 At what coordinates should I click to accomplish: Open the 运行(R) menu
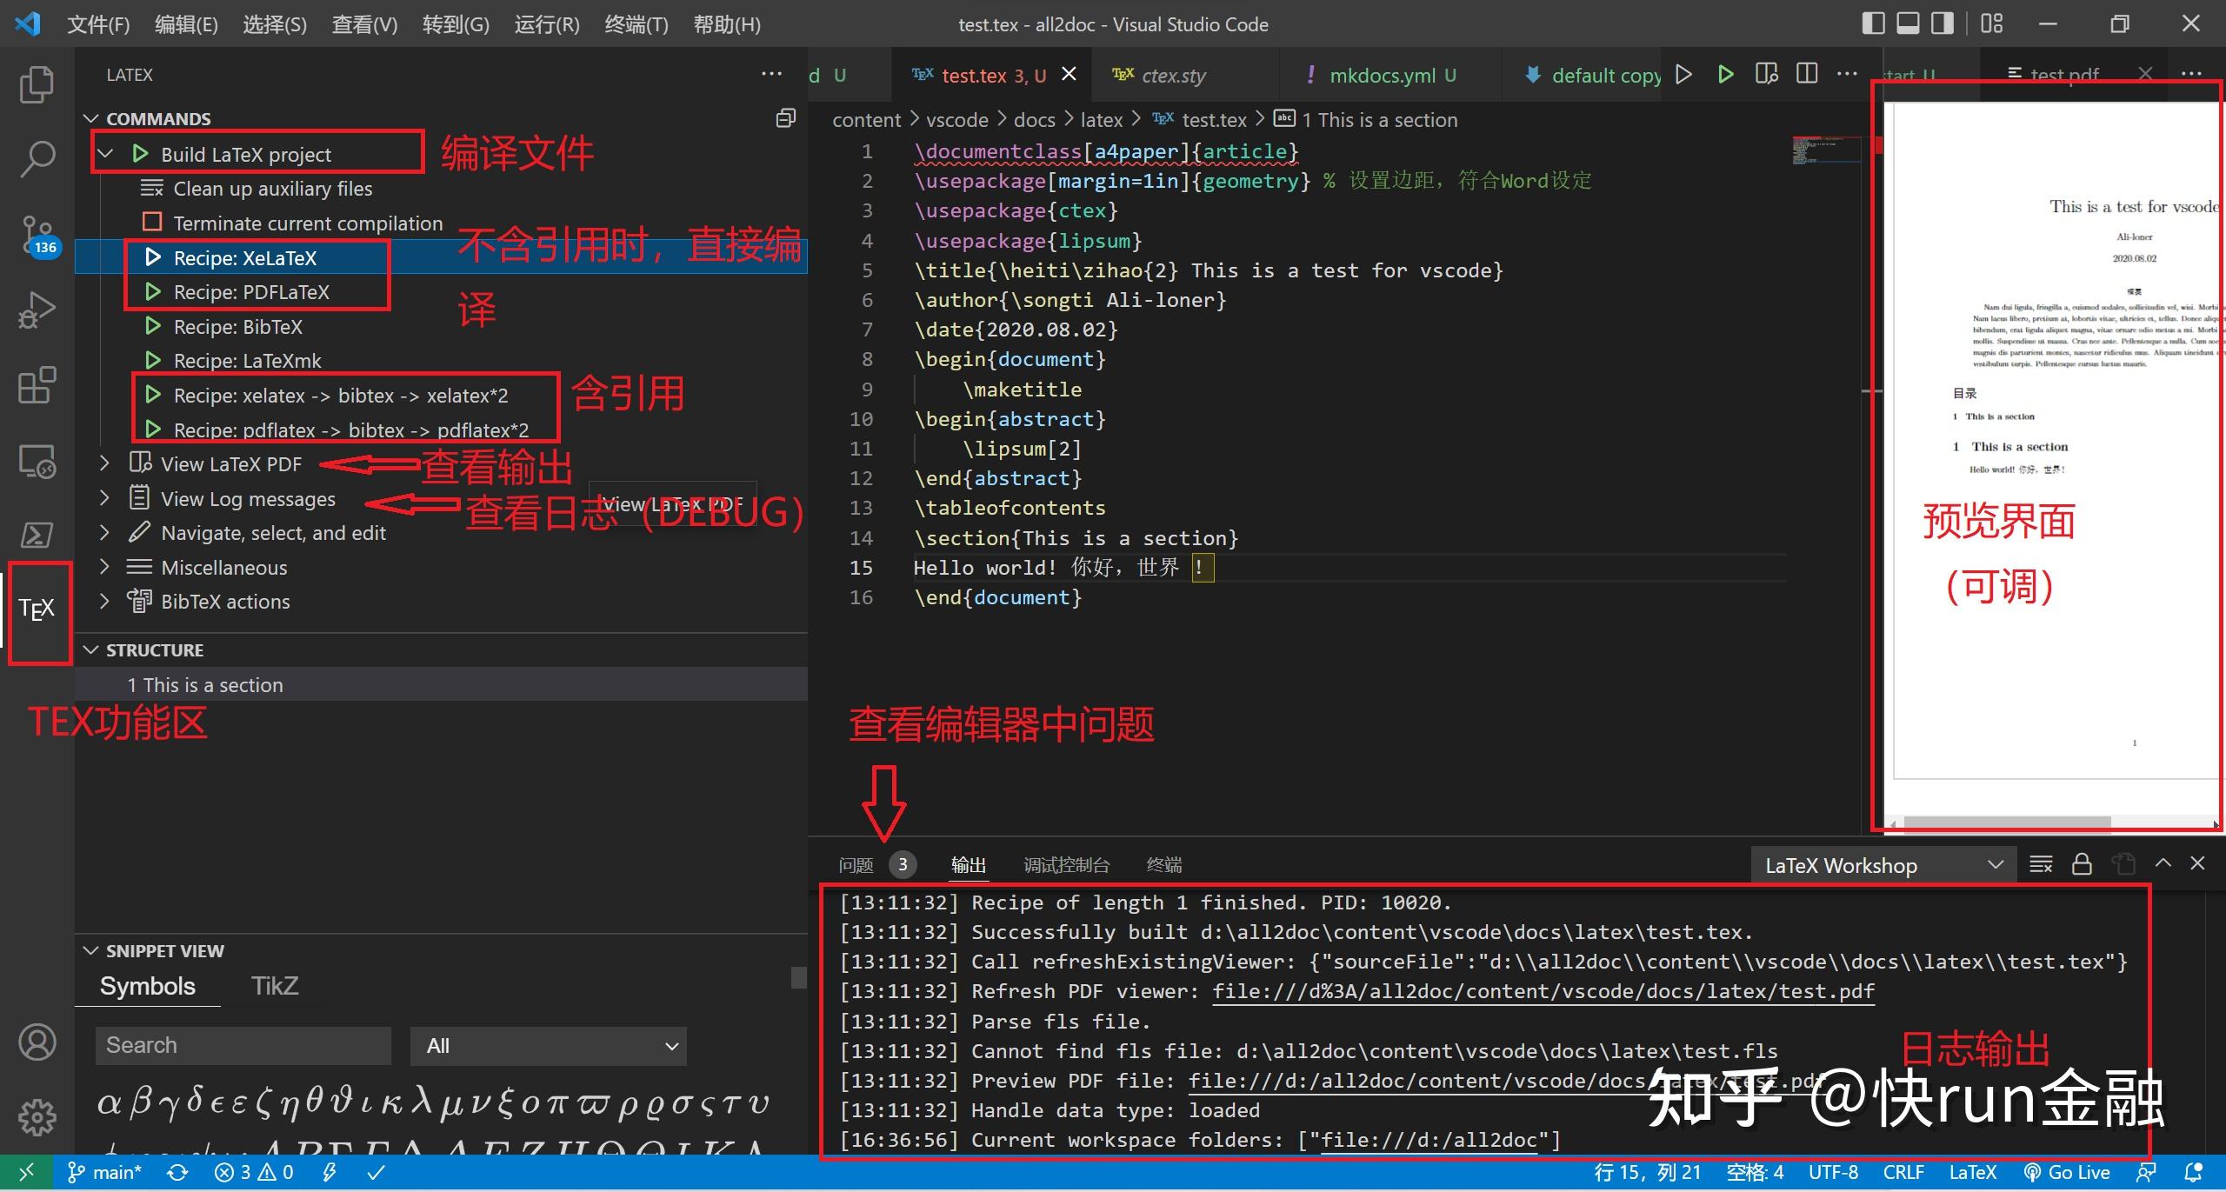[x=546, y=23]
